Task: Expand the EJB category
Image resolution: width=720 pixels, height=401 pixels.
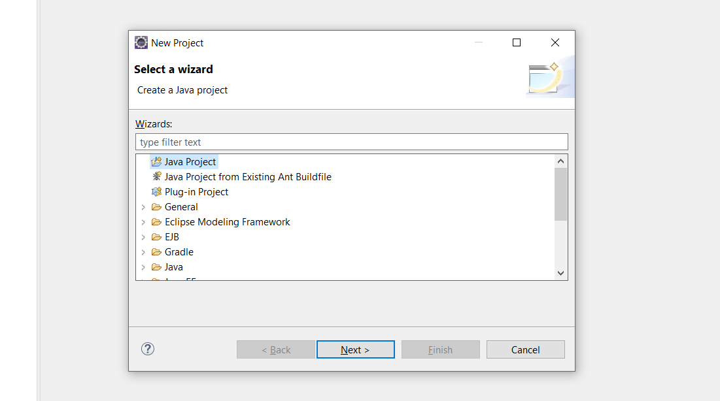Action: [x=143, y=237]
